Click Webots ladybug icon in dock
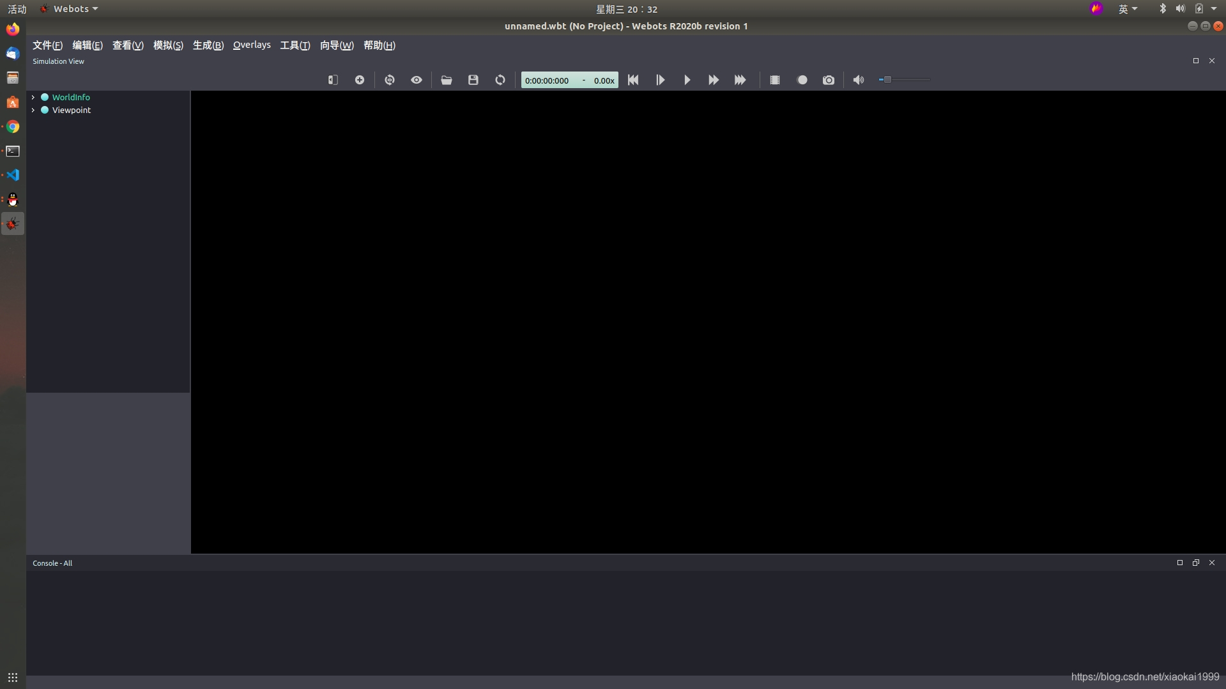 click(x=13, y=223)
